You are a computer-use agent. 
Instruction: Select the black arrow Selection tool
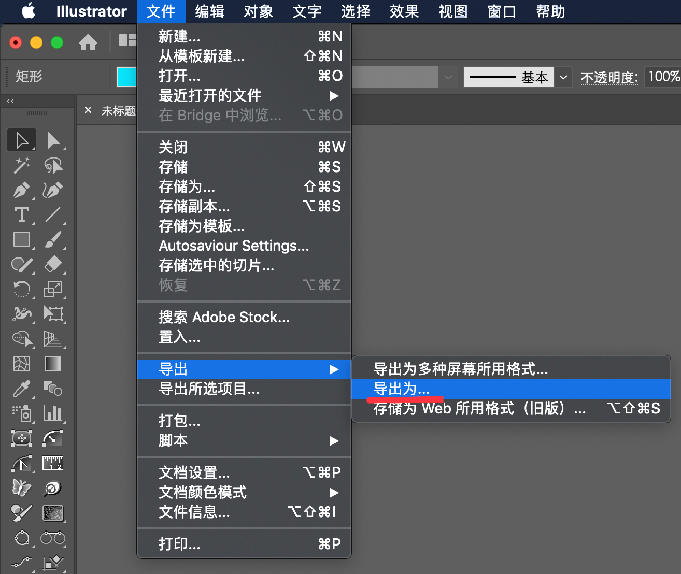click(x=22, y=140)
